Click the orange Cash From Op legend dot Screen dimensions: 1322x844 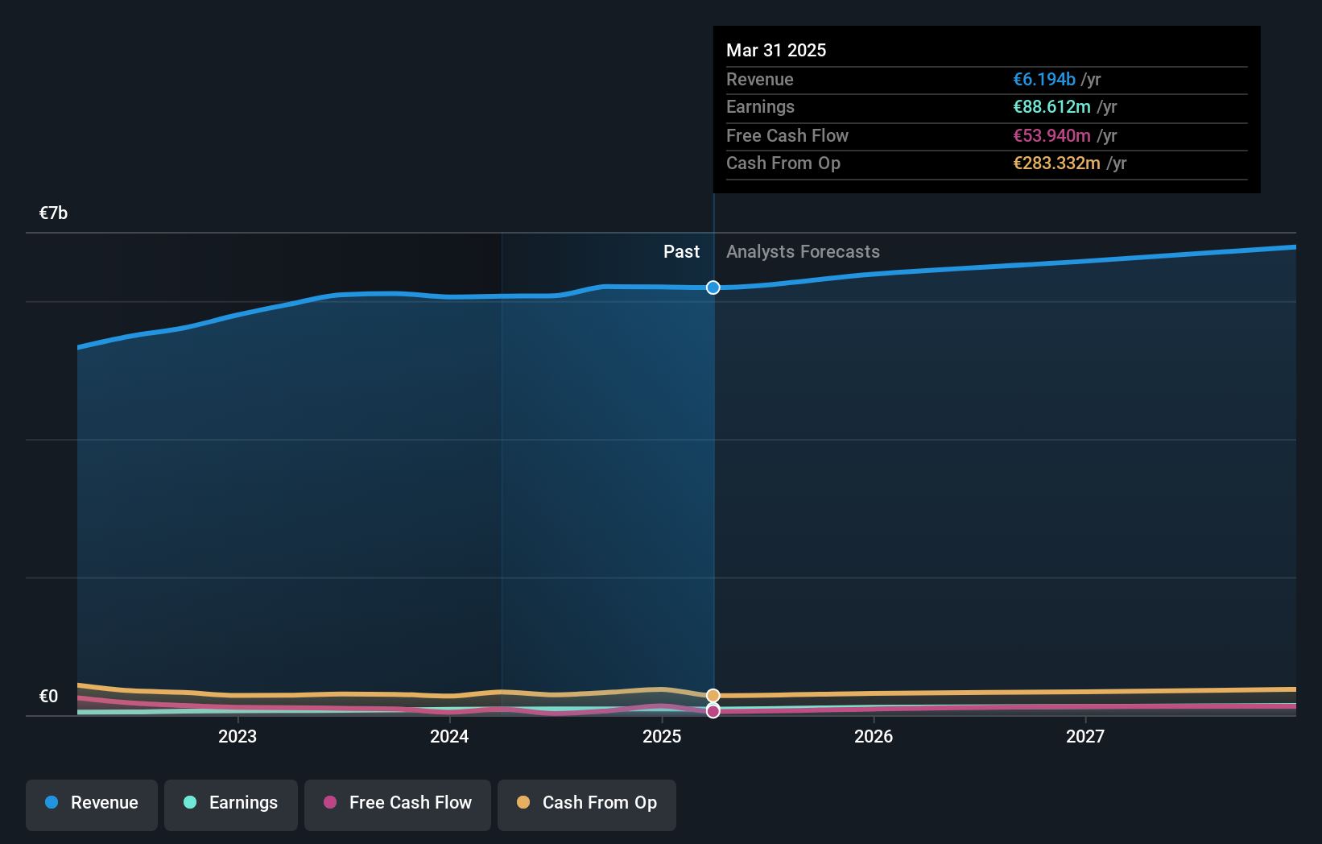pyautogui.click(x=523, y=803)
